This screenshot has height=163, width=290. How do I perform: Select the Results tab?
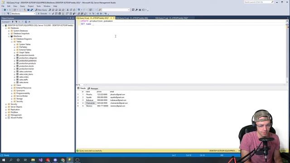(82, 88)
